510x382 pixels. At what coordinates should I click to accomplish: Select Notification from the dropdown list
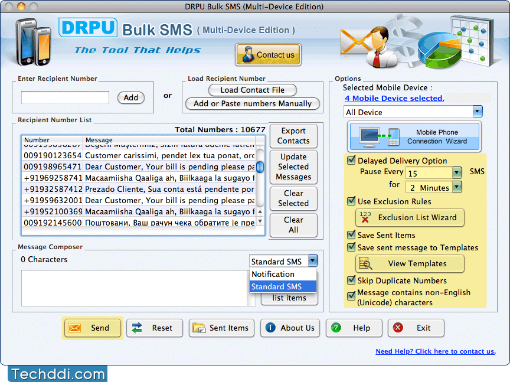[x=283, y=275]
